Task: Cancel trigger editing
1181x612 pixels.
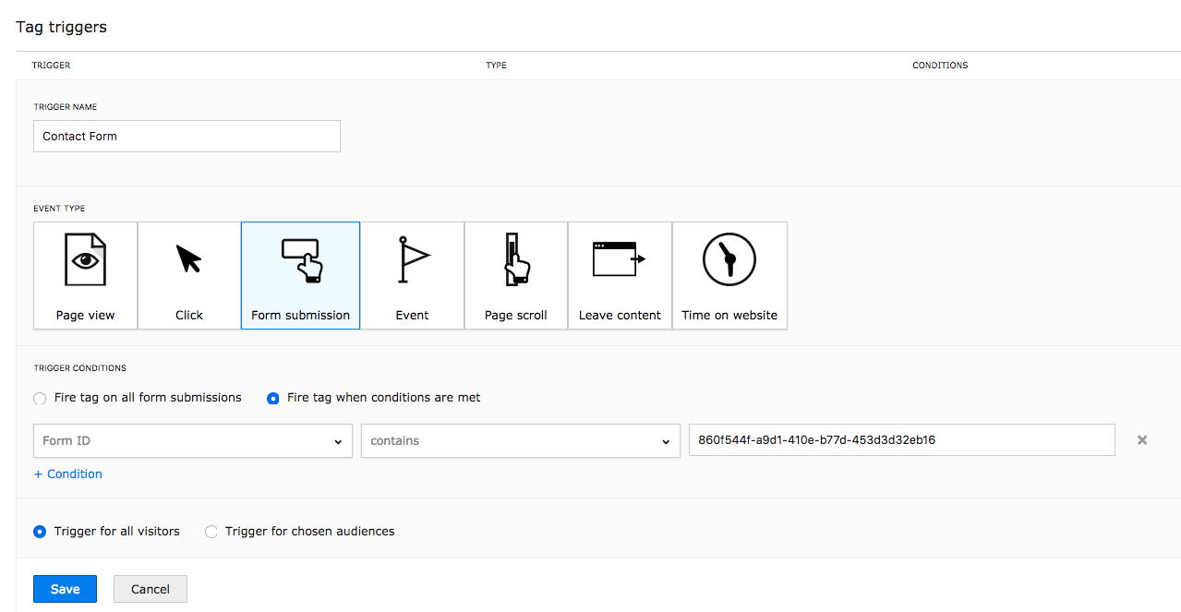Action: [x=151, y=589]
